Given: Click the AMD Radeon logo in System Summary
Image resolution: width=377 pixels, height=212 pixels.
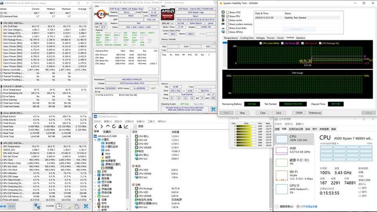Looking at the screenshot, I should point(167,14).
